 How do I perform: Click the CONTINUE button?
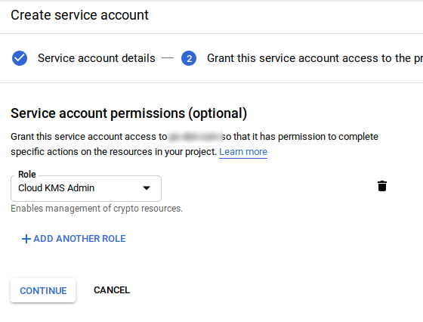[x=43, y=290]
